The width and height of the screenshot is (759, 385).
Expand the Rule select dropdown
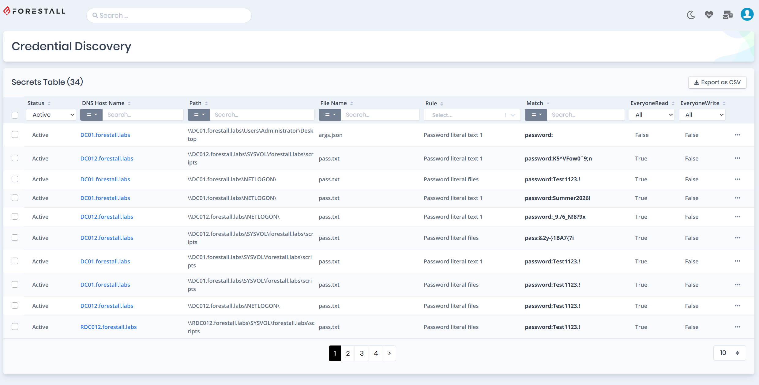472,115
